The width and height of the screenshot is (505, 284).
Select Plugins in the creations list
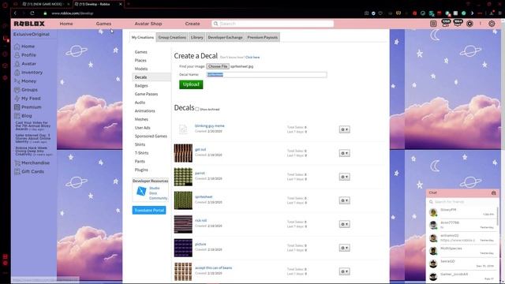coord(141,170)
